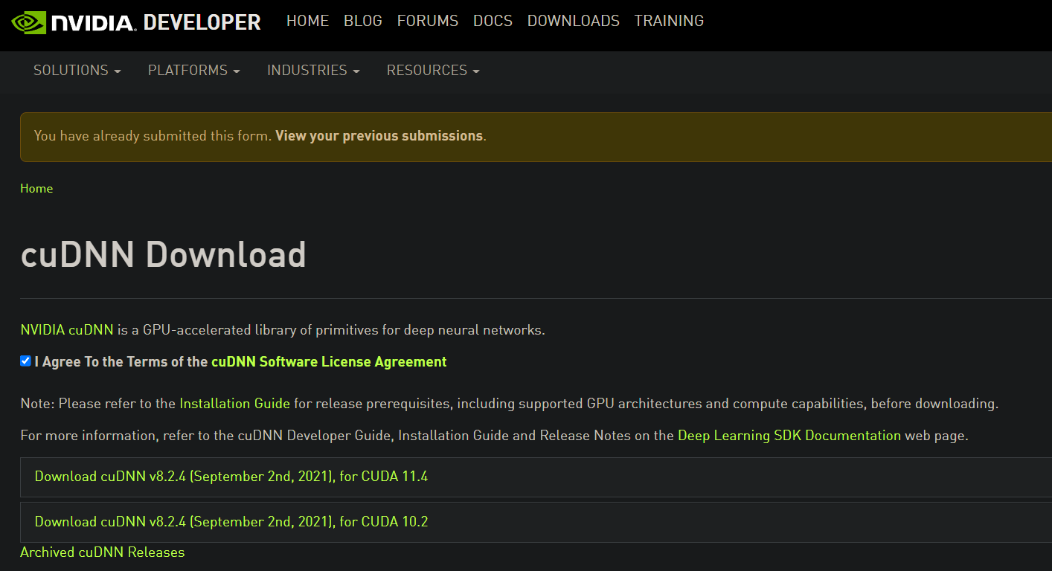
Task: Navigate to Docs in top bar
Action: (493, 21)
